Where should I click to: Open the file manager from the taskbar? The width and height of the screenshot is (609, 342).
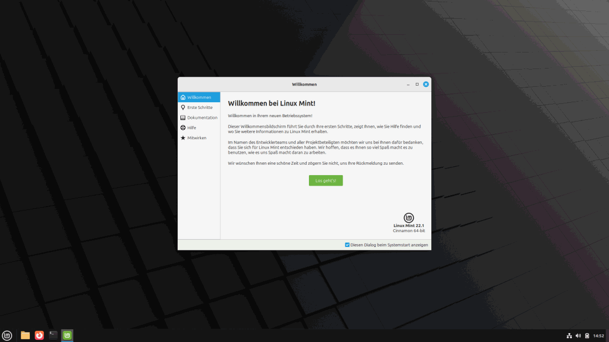click(25, 335)
